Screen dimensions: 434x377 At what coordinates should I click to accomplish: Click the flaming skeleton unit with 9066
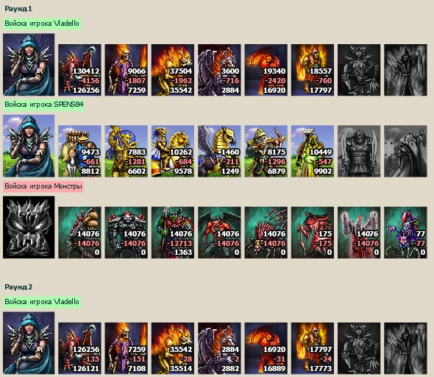pos(127,70)
